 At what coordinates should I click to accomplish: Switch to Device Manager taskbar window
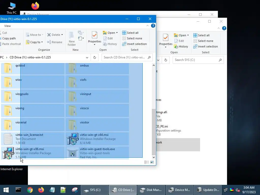click(x=180, y=190)
